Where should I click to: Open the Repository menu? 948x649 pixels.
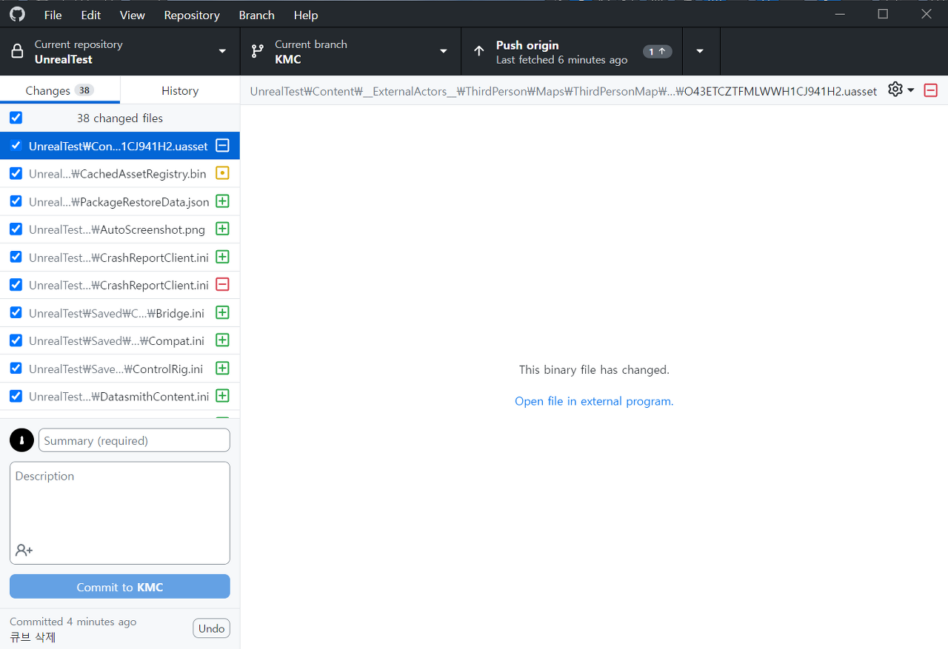click(192, 15)
